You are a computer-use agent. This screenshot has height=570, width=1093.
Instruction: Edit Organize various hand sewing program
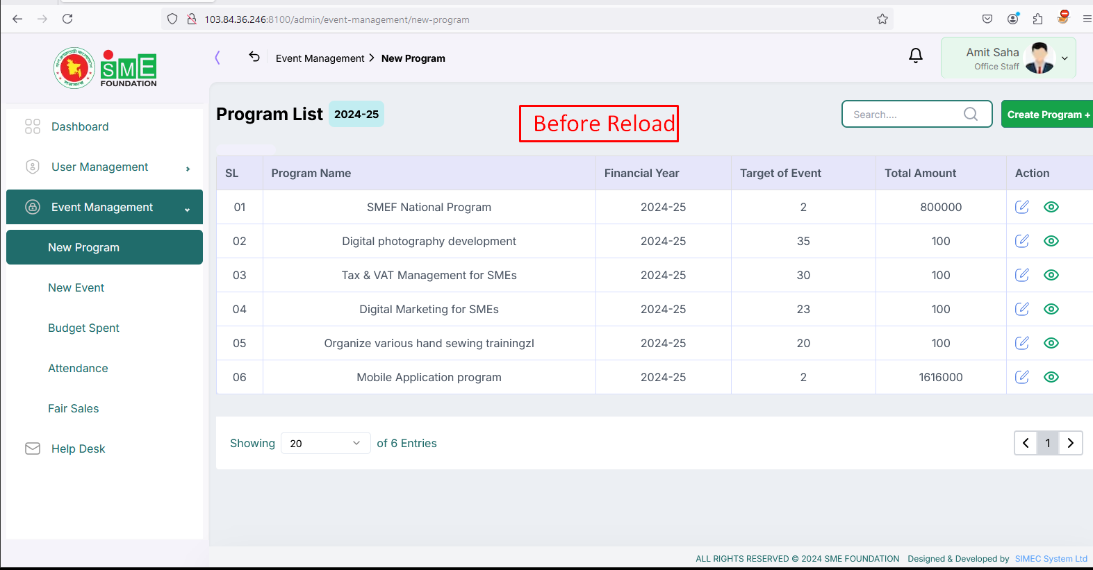click(x=1022, y=343)
